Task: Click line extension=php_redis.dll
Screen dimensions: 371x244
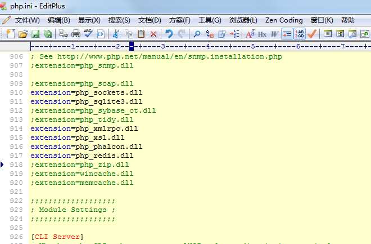Action: [82, 156]
